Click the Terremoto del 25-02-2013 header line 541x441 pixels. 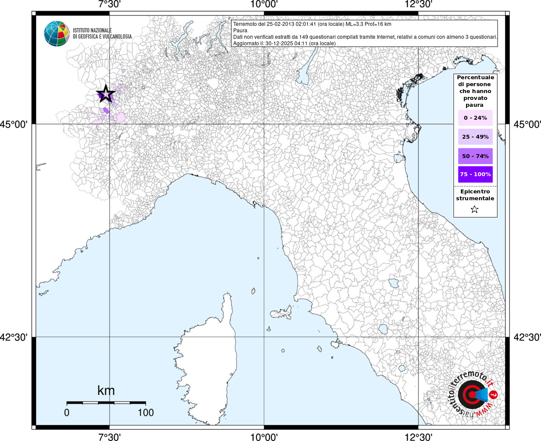[312, 24]
